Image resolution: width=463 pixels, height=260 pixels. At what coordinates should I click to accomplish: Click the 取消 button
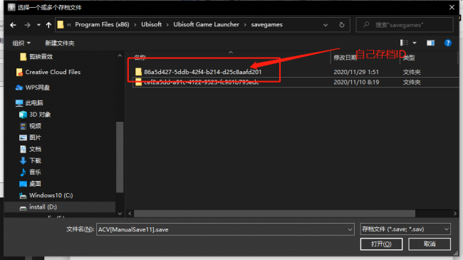click(430, 244)
